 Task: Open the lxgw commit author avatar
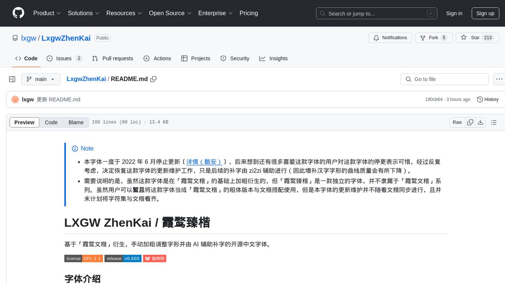pos(15,100)
